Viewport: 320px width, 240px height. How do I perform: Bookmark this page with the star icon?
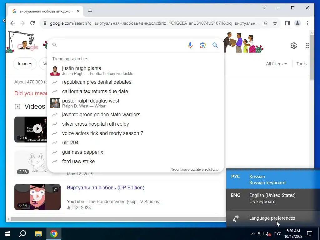tap(275, 23)
